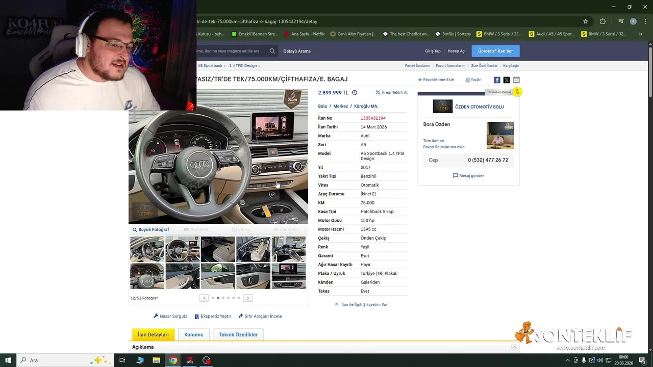653x367 pixels.
Task: Select the third pagination dot under thumbnails
Action: point(223,298)
